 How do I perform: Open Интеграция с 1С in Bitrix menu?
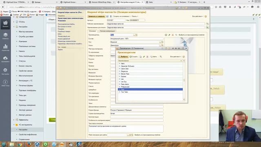tap(25, 81)
